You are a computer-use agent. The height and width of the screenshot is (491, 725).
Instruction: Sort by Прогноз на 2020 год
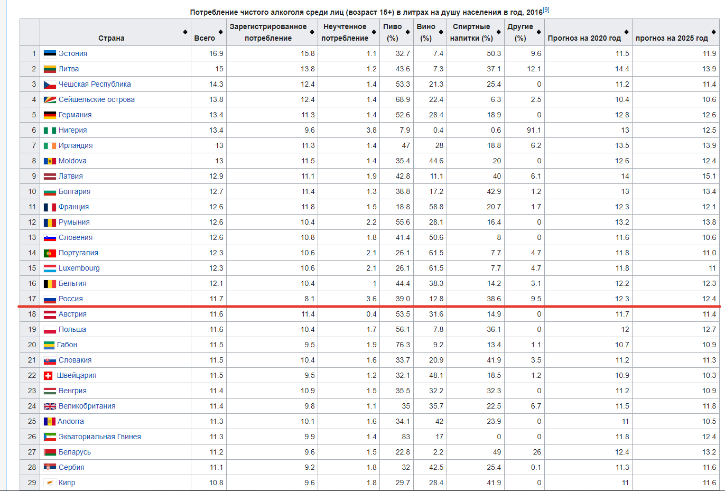click(x=626, y=32)
